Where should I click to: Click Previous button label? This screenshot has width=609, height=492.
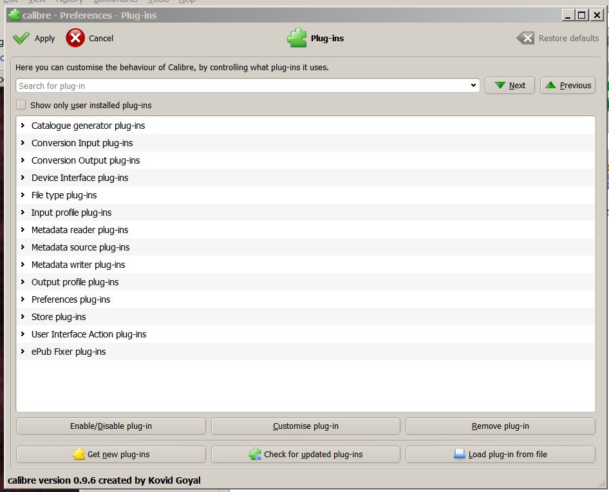(576, 85)
